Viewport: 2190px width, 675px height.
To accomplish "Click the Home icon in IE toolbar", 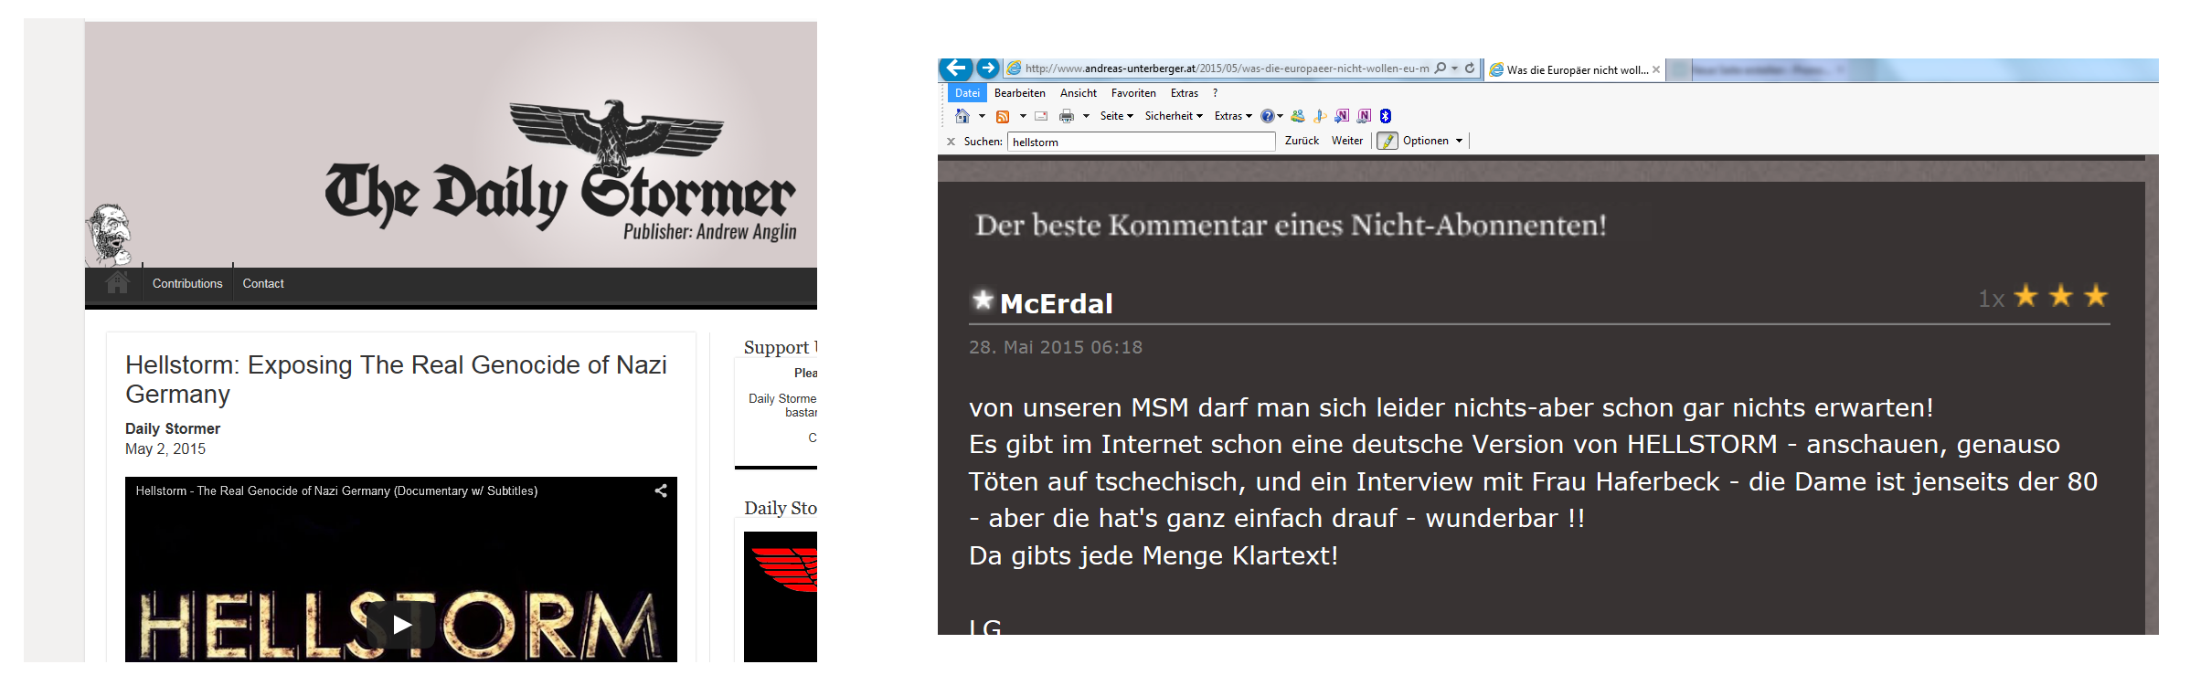I will pyautogui.click(x=962, y=116).
